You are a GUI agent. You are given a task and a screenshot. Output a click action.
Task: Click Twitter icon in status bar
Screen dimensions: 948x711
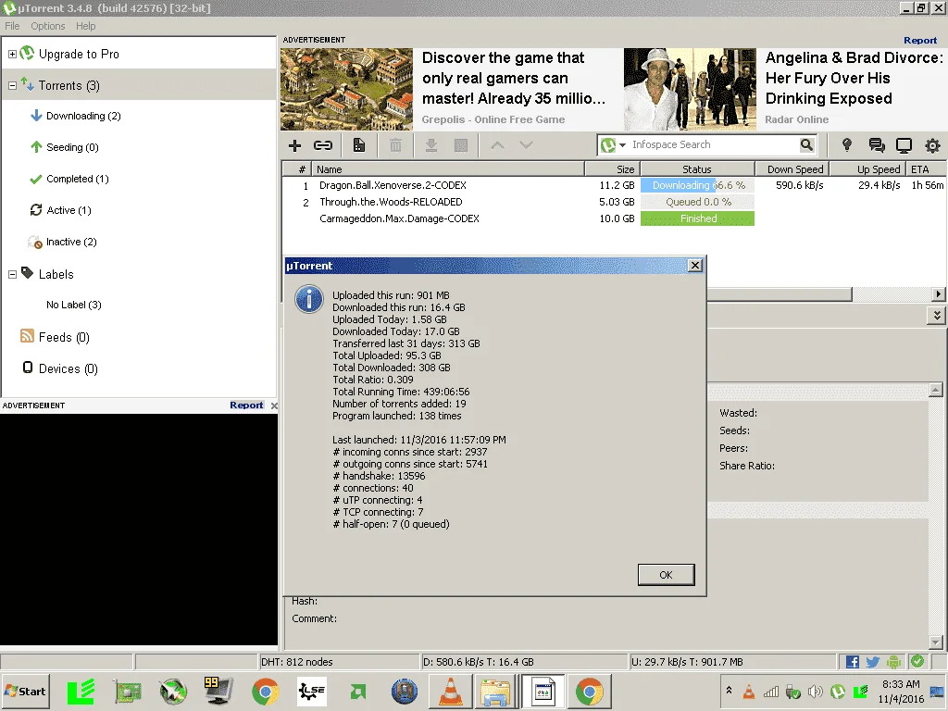click(872, 661)
